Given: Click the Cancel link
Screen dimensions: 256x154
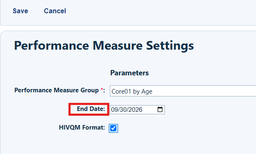Looking at the screenshot, I should pyautogui.click(x=55, y=11).
